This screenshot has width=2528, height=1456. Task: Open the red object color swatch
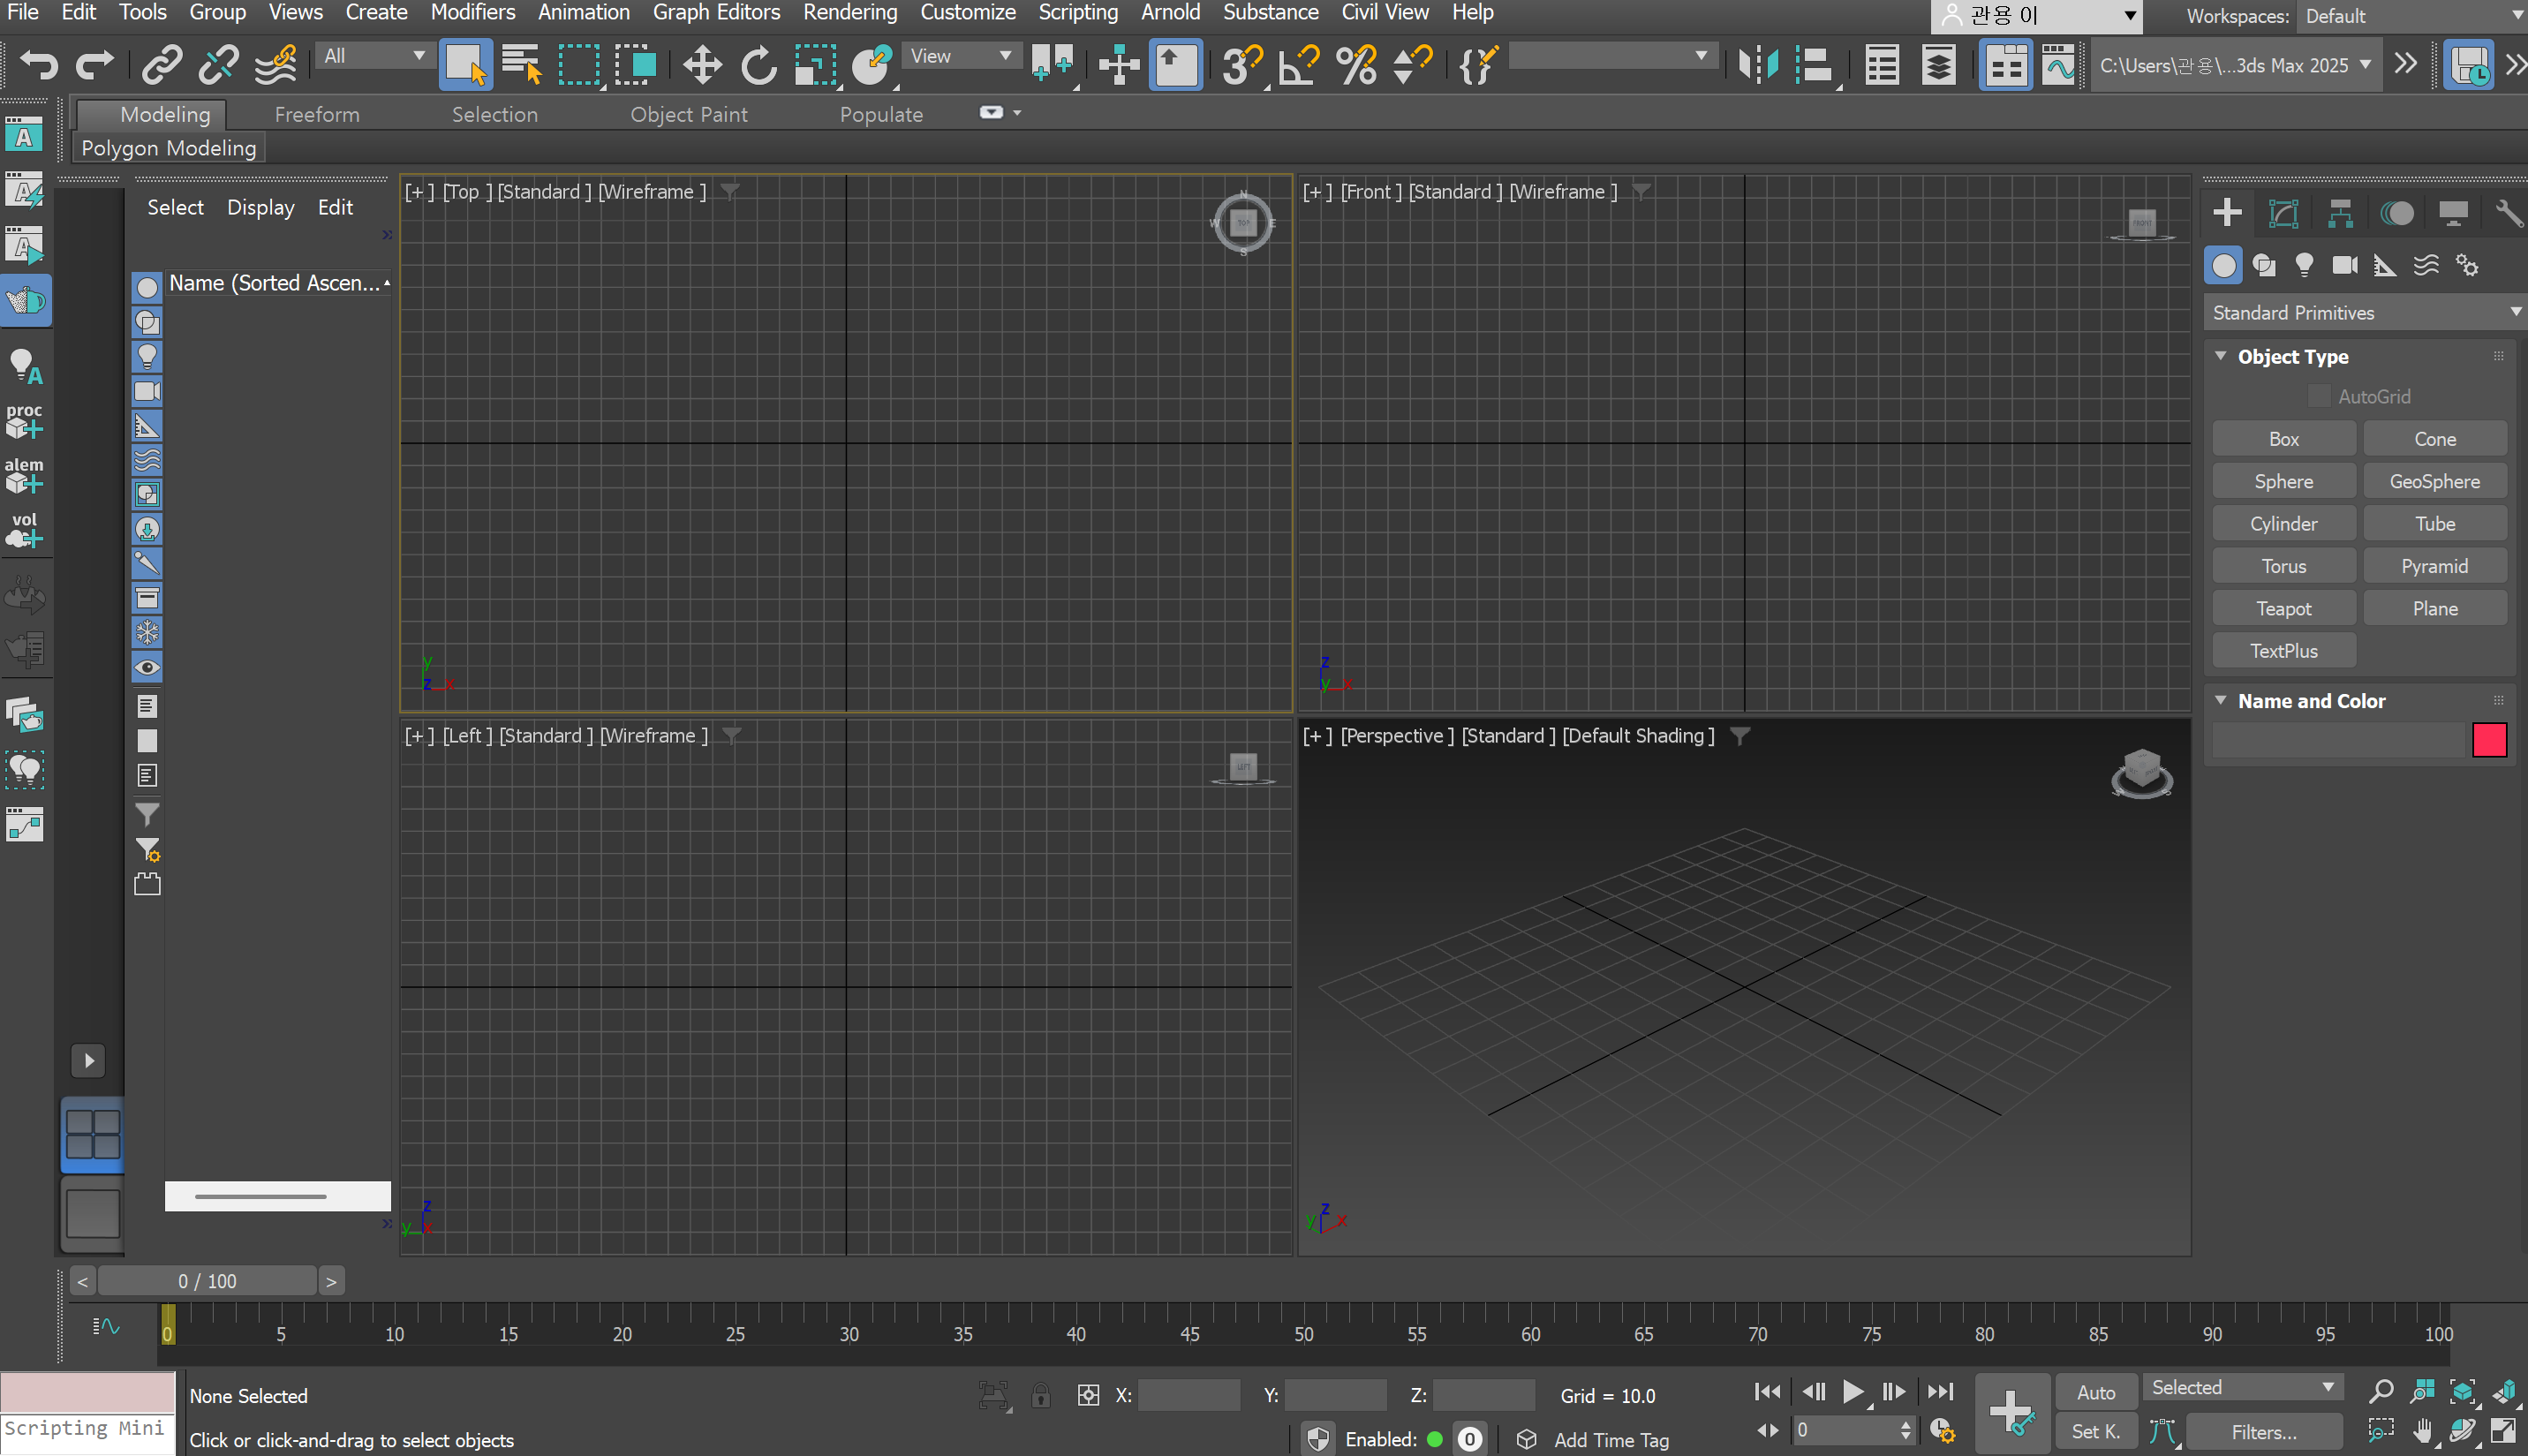2488,740
